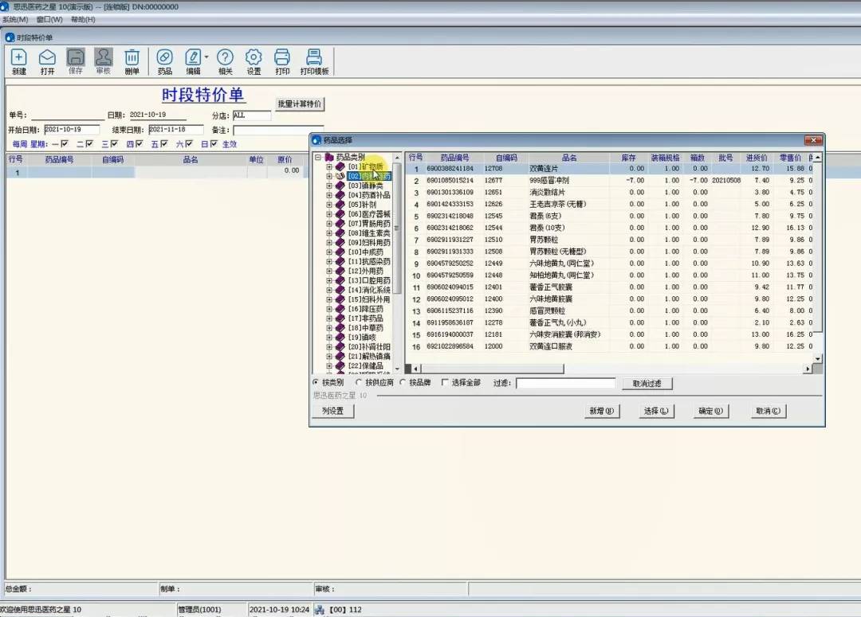Click the 打印 (Print) printer icon
The image size is (861, 617).
(282, 57)
